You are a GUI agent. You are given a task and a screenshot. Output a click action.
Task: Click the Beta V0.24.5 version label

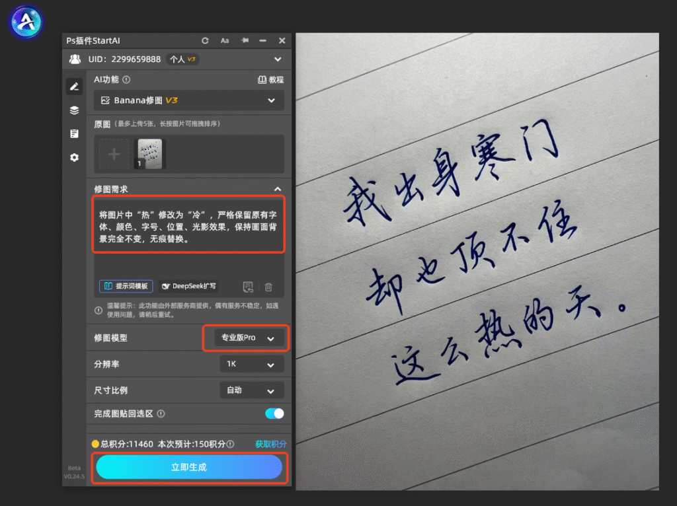coord(74,472)
